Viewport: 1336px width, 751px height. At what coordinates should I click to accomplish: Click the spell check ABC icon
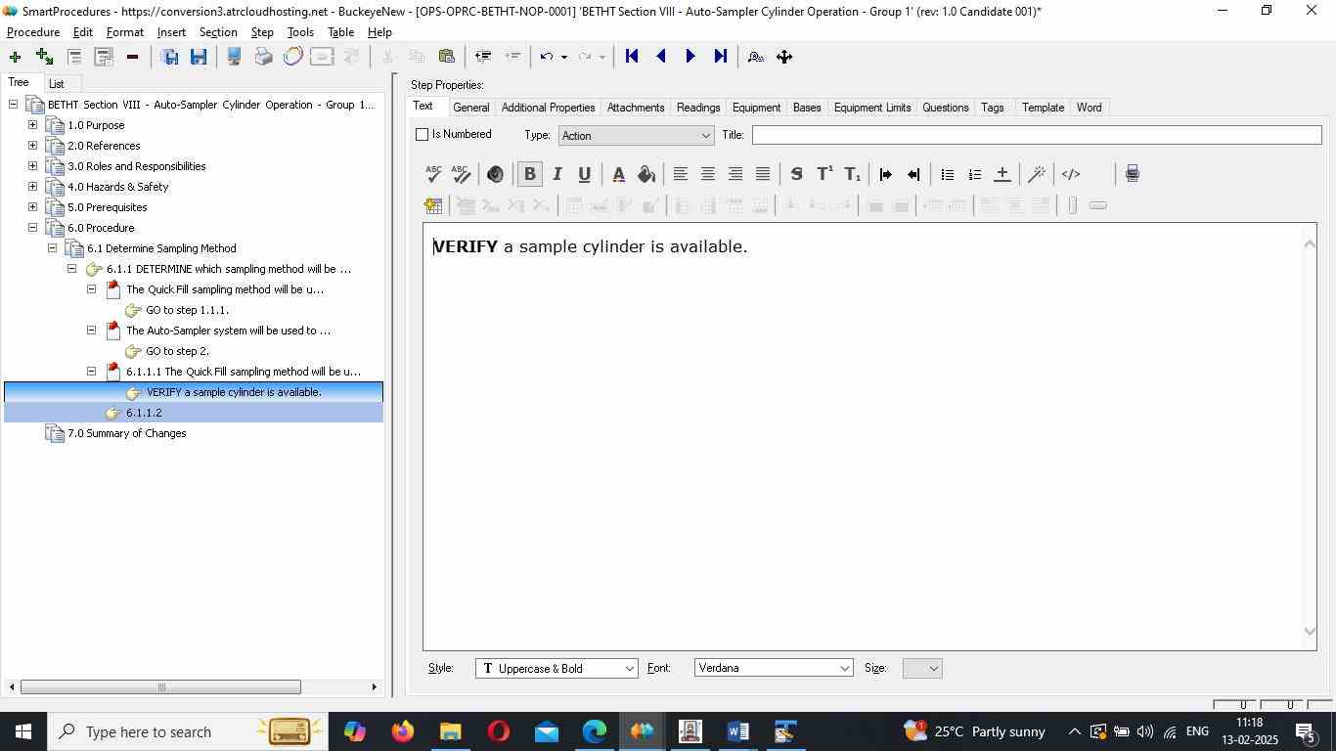point(433,174)
